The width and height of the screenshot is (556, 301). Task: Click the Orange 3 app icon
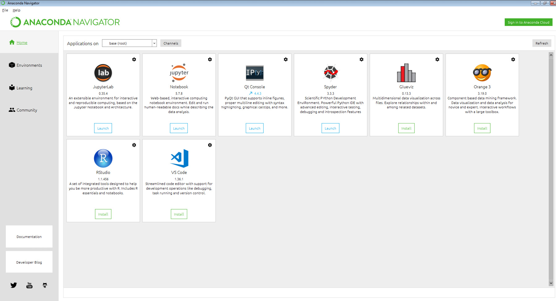point(482,73)
